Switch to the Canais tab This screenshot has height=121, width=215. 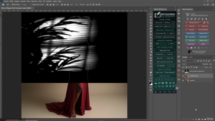click(190, 57)
